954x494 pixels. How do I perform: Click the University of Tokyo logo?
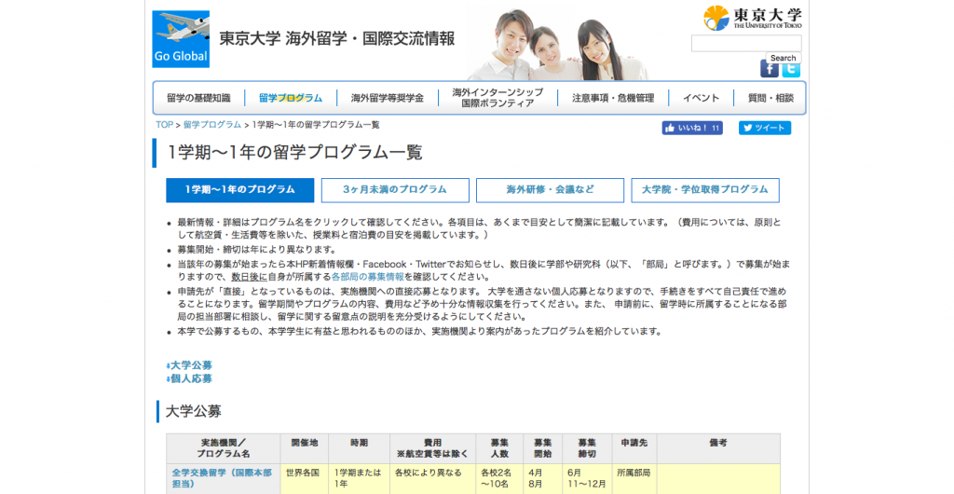pos(753,18)
